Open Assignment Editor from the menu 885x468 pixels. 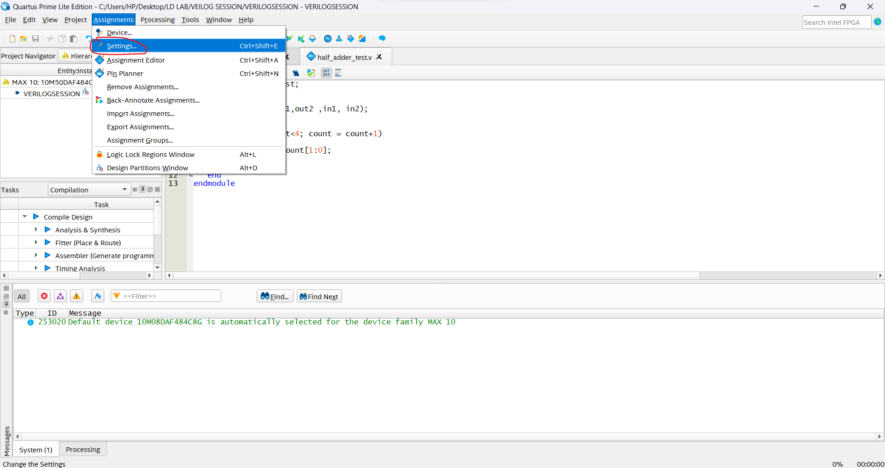189,60
